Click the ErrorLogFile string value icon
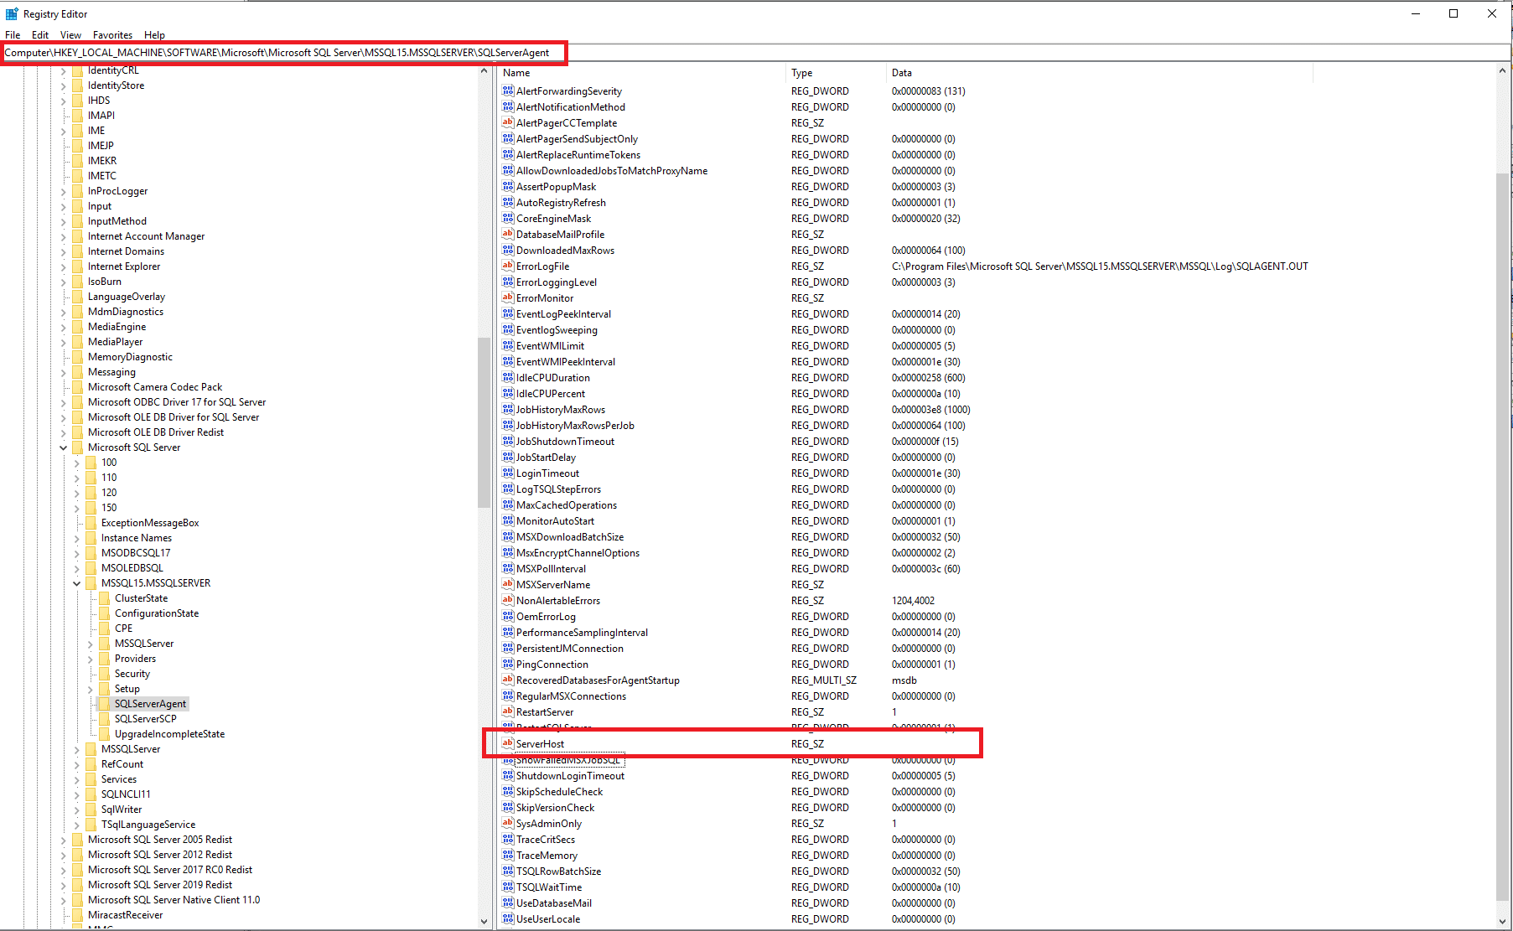Screen dimensions: 1513x931 (x=507, y=266)
